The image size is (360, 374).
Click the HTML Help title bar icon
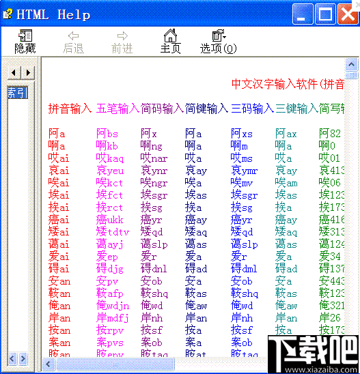(8, 14)
